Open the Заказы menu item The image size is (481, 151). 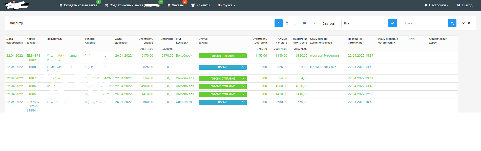click(175, 5)
